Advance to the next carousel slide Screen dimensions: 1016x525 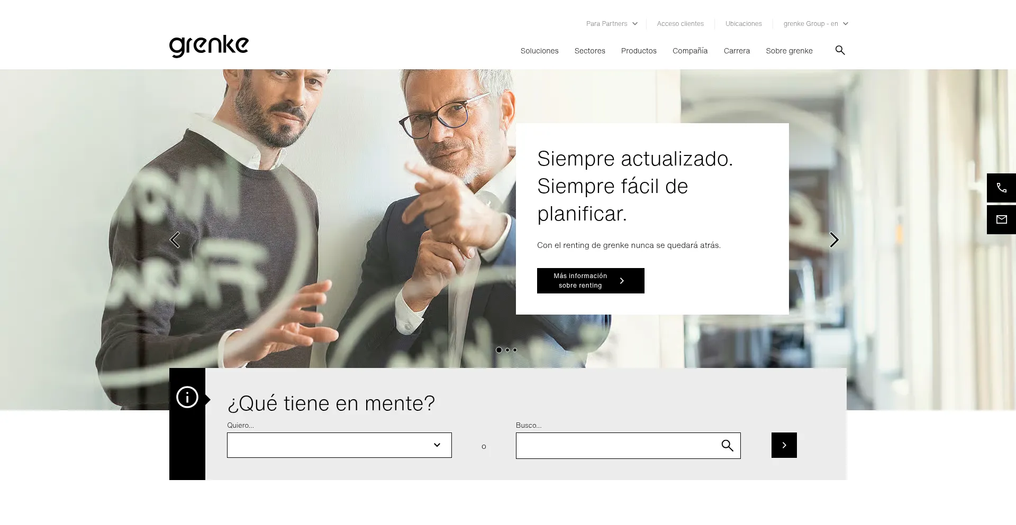point(834,240)
